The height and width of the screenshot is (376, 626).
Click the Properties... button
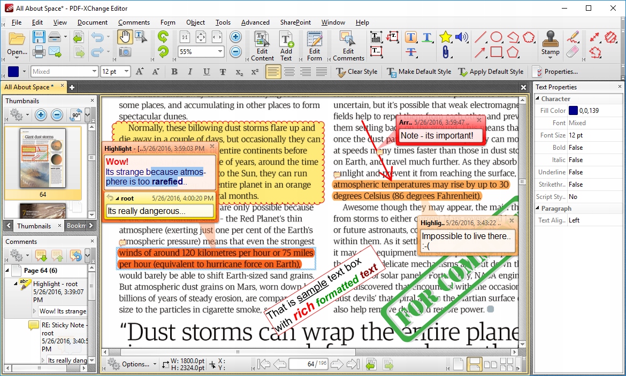coord(555,72)
